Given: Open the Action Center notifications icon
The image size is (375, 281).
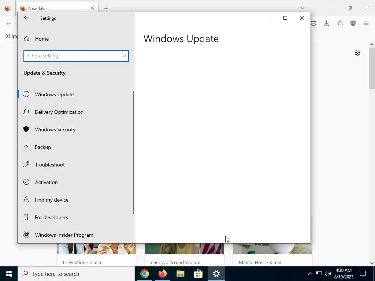Looking at the screenshot, I should [x=363, y=274].
